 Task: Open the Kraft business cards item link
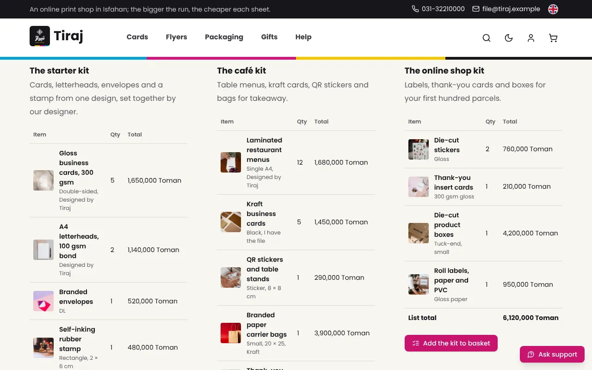tap(261, 214)
